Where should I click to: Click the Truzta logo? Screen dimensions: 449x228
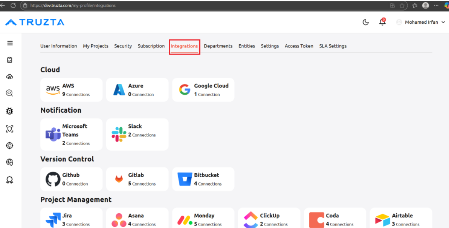pos(35,22)
